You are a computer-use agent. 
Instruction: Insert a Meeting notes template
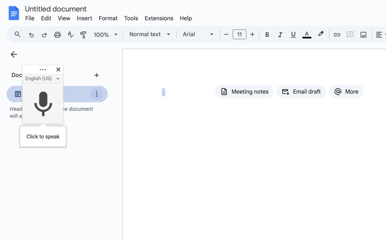tap(244, 91)
